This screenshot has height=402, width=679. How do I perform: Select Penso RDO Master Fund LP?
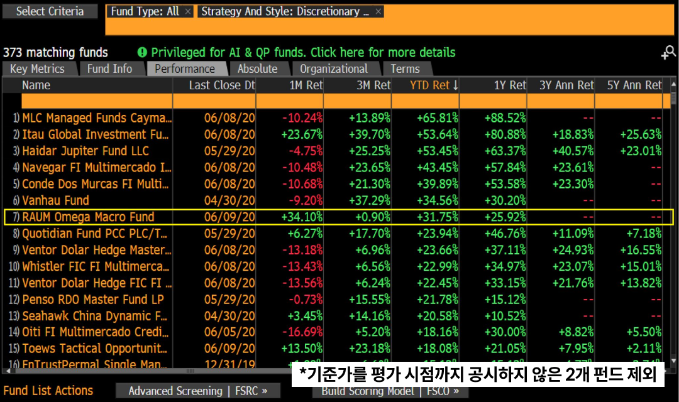click(93, 299)
